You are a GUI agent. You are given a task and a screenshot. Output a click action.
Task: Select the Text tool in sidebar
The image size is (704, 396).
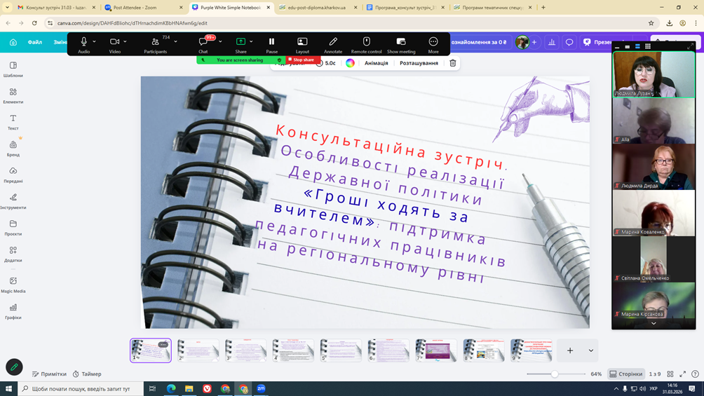[13, 121]
